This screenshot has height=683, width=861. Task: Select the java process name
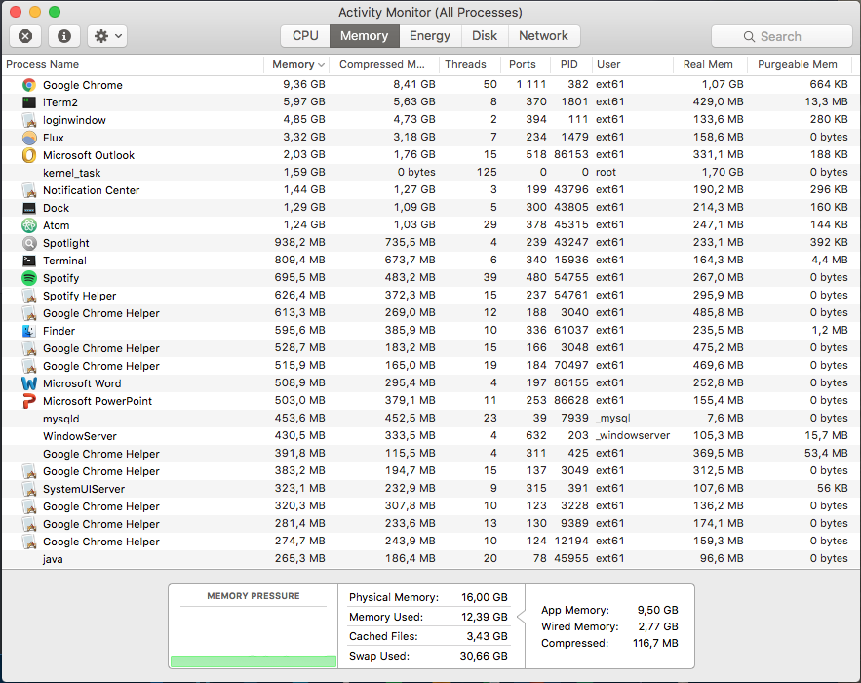[x=53, y=559]
